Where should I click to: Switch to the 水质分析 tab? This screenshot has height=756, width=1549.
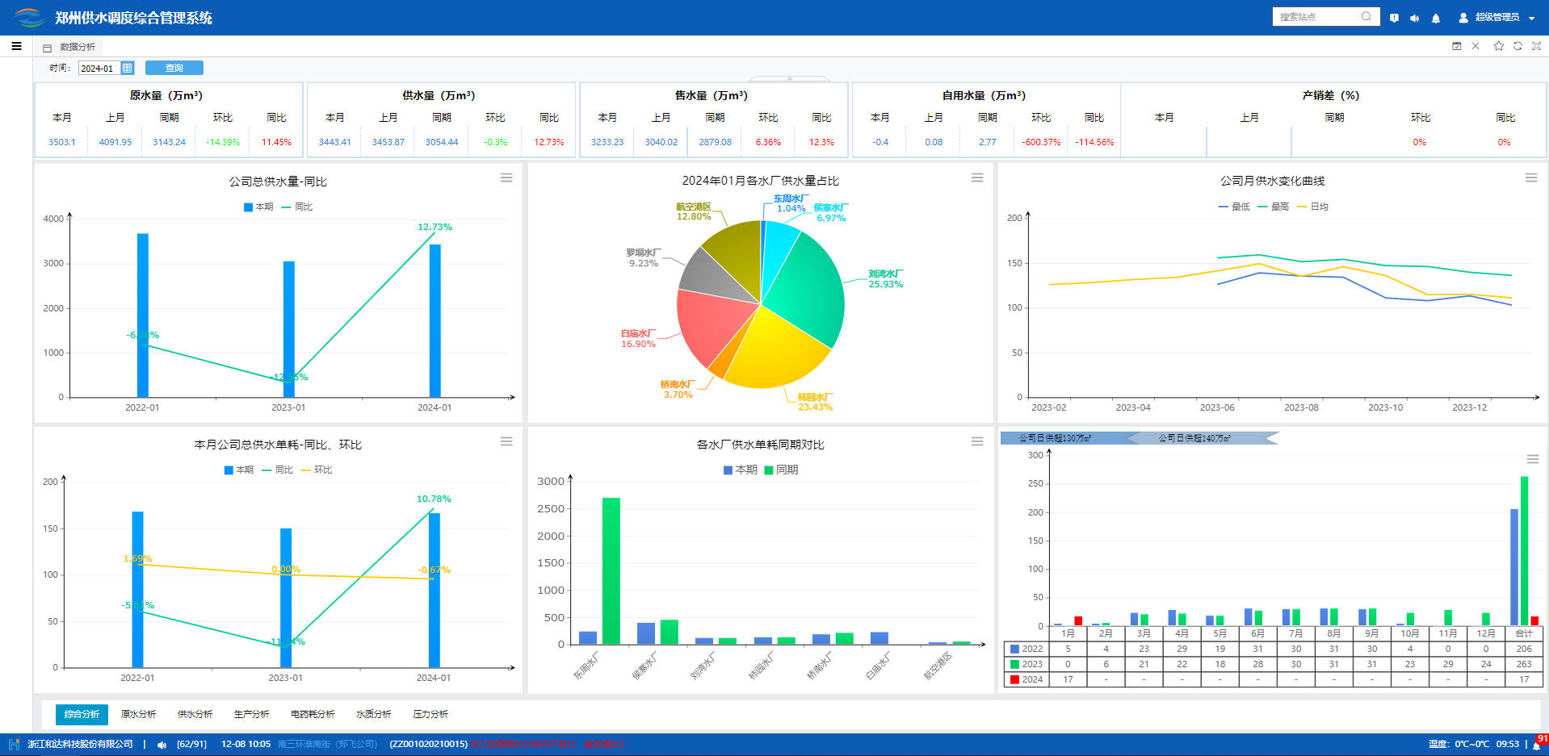pyautogui.click(x=373, y=714)
